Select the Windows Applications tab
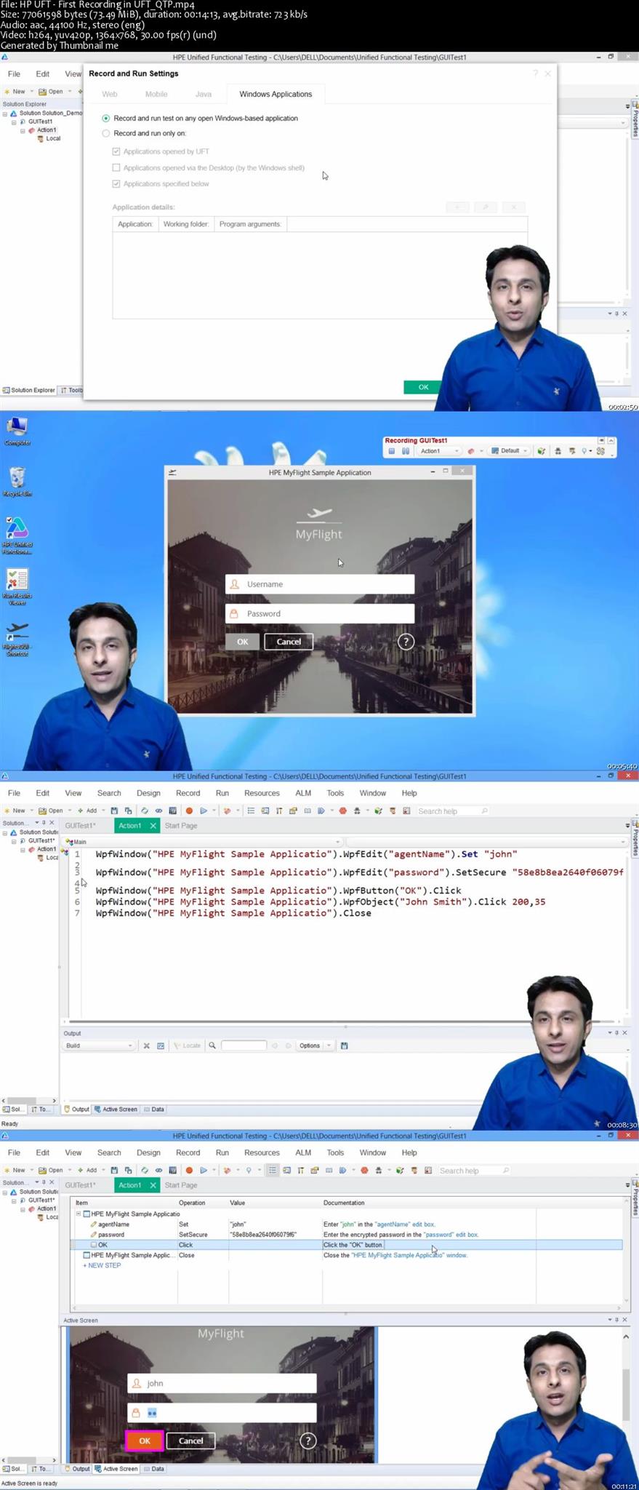This screenshot has height=1490, width=639. click(276, 94)
